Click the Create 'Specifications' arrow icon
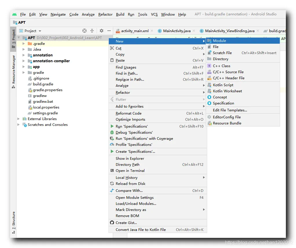The height and width of the screenshot is (248, 296). [112, 151]
